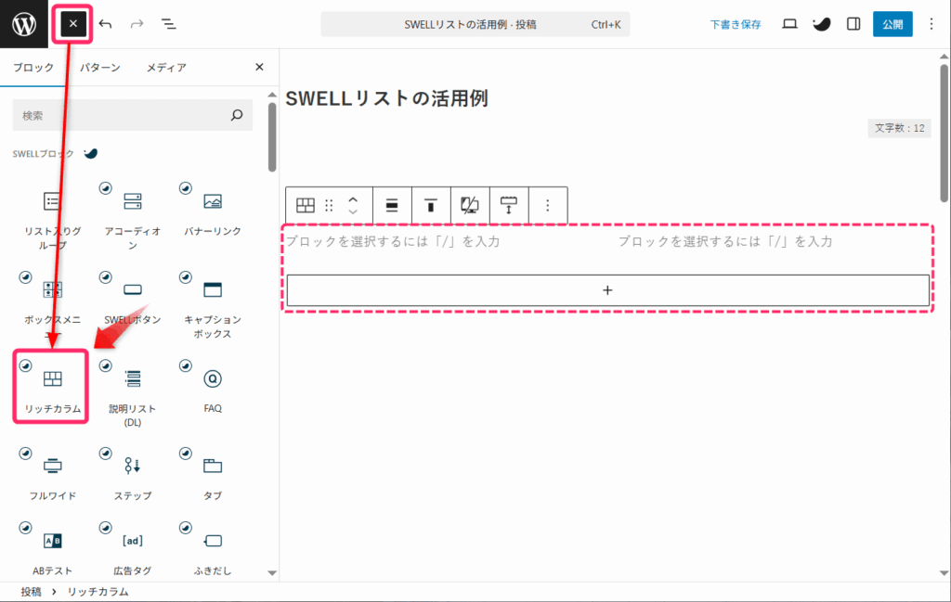Insert the リスト入りグループ block
This screenshot has width=951, height=602.
(x=53, y=219)
